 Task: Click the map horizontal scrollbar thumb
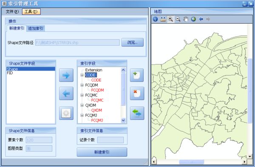[191, 161]
